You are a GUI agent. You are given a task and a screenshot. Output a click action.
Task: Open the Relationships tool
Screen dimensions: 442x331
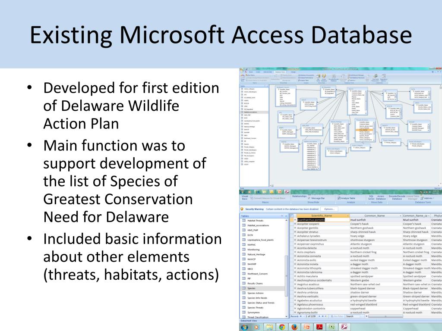tap(299, 196)
